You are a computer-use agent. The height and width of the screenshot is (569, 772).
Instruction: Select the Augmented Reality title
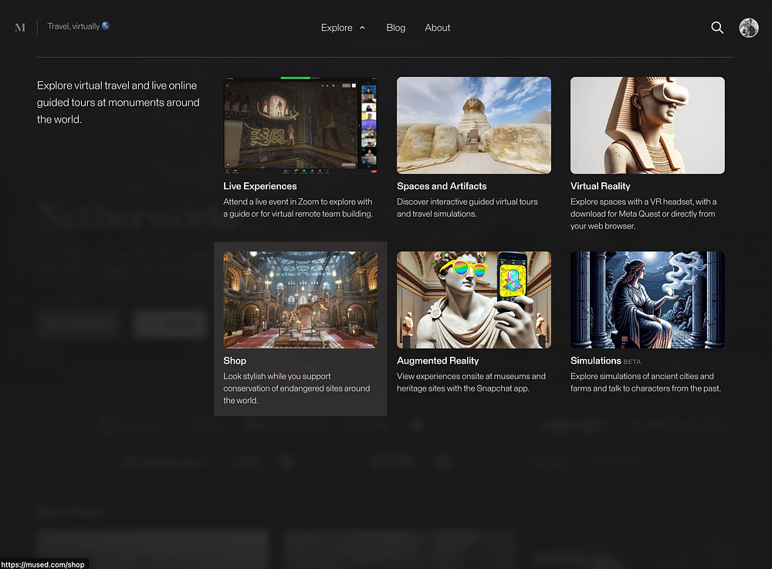pyautogui.click(x=438, y=361)
